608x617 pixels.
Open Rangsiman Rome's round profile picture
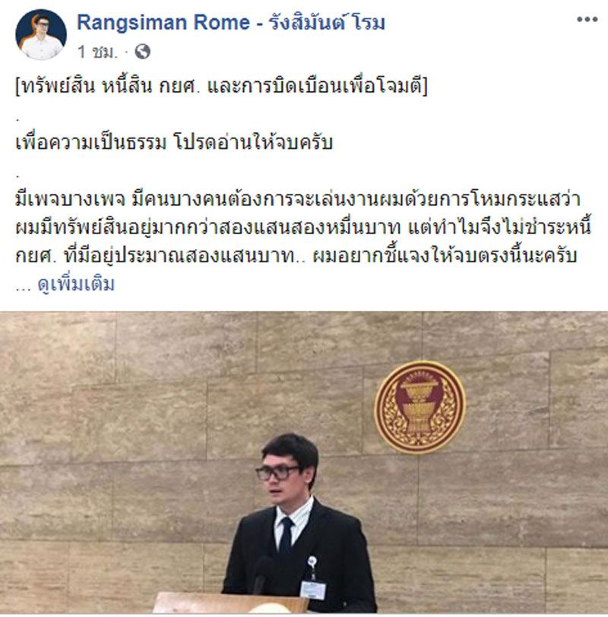[41, 35]
